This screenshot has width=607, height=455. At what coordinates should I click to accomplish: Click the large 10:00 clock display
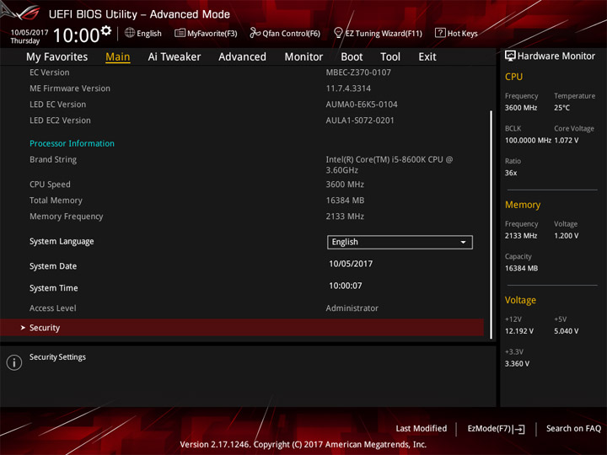tap(77, 35)
